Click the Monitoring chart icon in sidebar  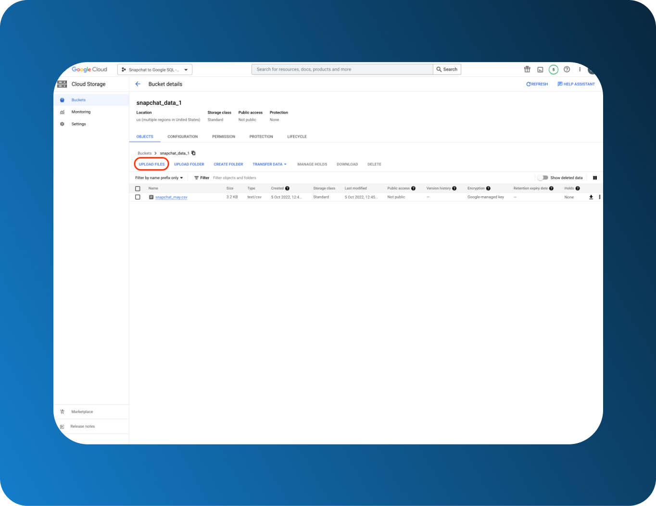click(62, 112)
